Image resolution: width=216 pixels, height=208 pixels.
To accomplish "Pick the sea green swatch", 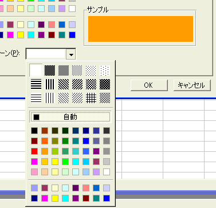I will pos(65,151).
